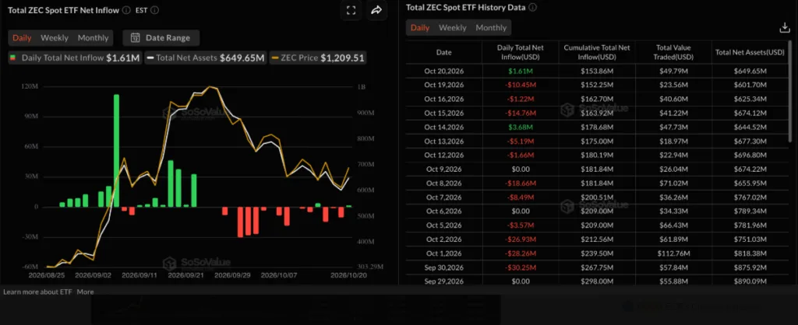798x325 pixels.
Task: Click the $66.43M value traded cell
Action: click(673, 225)
